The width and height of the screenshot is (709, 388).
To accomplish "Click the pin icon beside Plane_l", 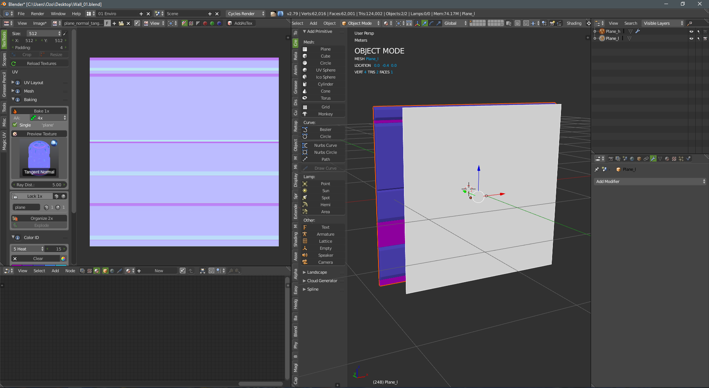I will pos(597,169).
